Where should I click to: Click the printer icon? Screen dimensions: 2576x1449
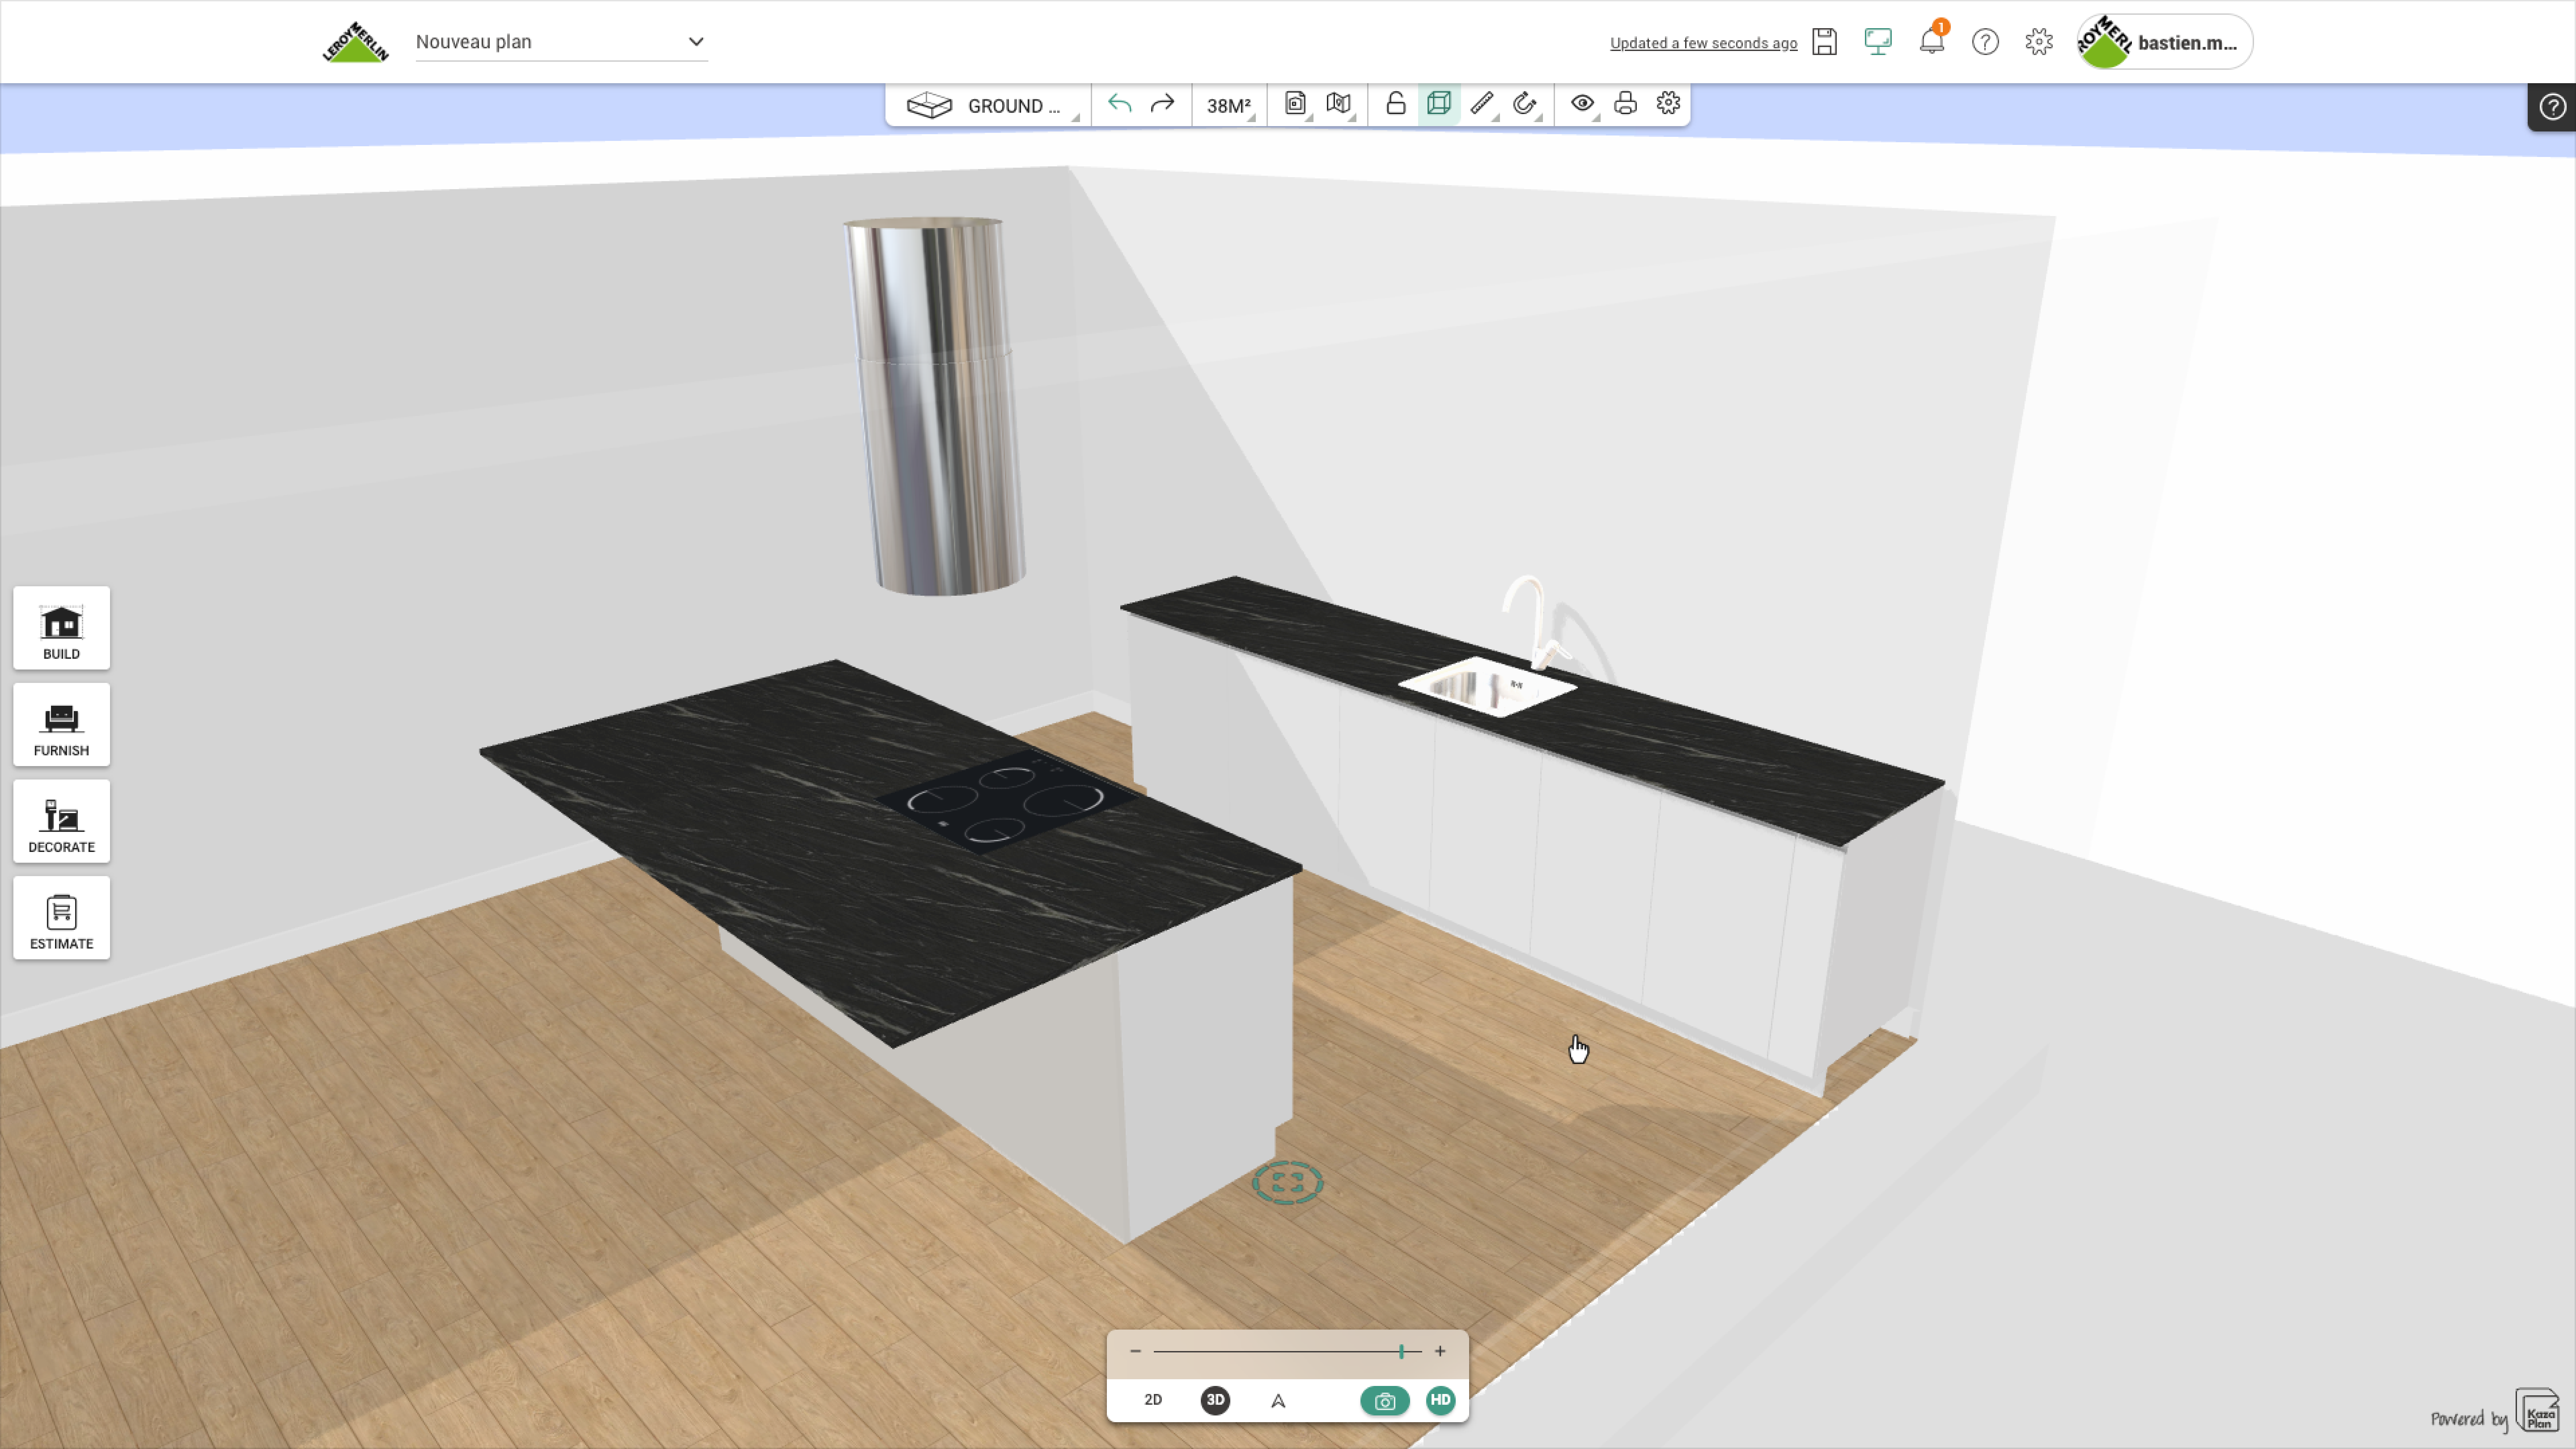1626,104
